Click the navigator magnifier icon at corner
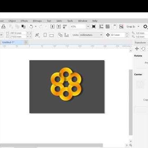 tap(131, 145)
